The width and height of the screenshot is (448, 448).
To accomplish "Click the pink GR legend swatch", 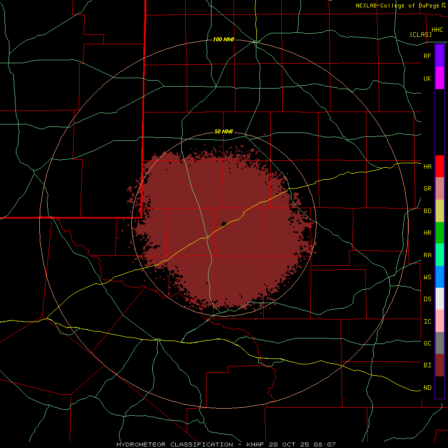I will pos(440,189).
